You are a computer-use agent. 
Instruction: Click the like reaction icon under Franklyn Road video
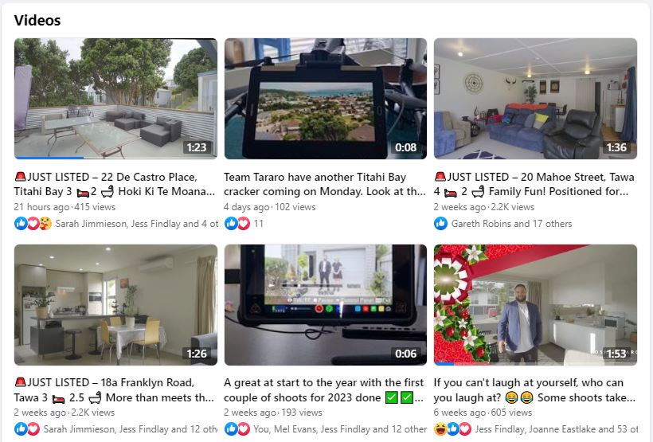tap(21, 429)
